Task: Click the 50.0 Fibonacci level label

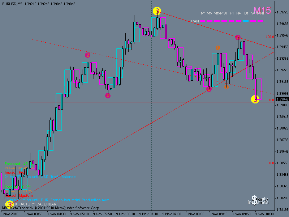Action: (271, 100)
